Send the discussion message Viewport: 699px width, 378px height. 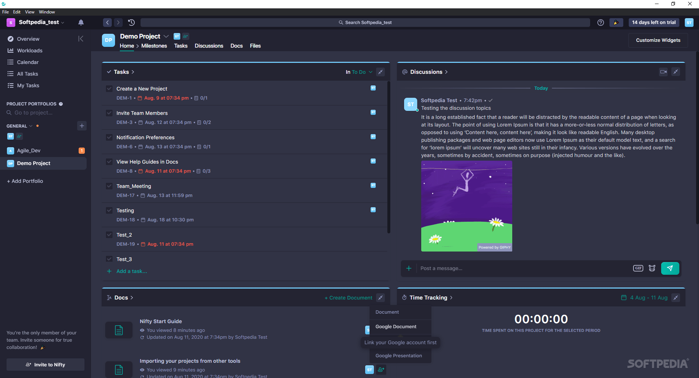(x=670, y=268)
